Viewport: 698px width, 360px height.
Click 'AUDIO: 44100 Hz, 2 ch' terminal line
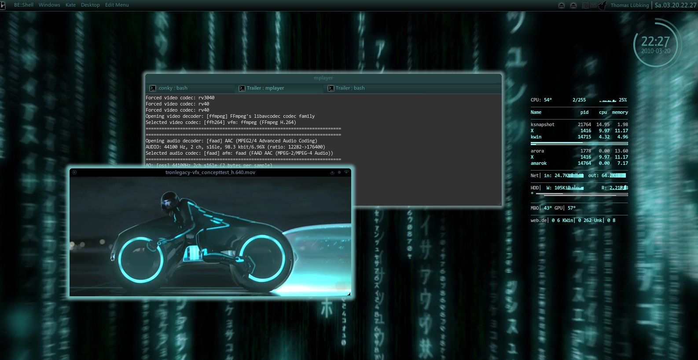[235, 147]
